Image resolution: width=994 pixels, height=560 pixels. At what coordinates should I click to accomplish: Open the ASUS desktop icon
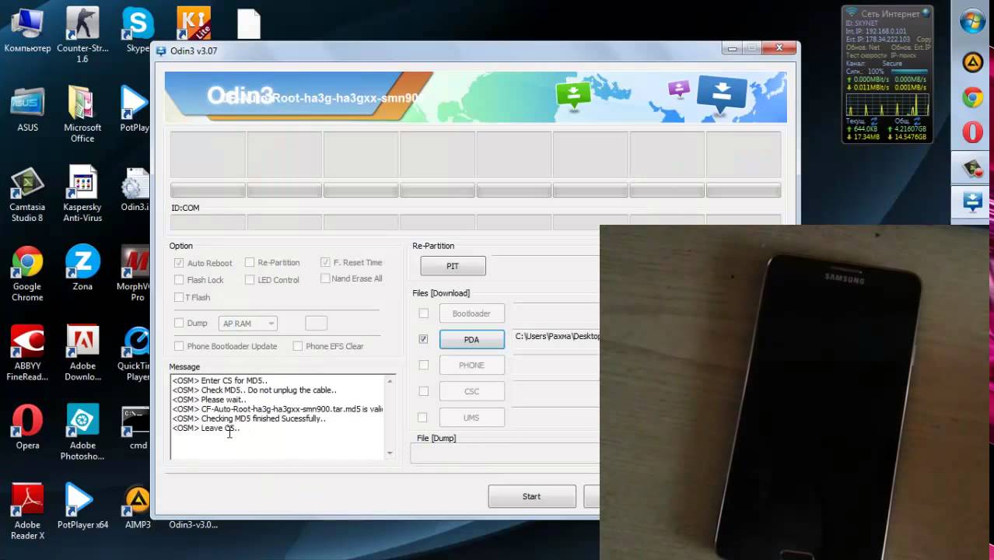point(27,109)
